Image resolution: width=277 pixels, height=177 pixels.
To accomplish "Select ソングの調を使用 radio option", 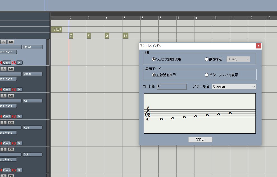I will [154, 59].
